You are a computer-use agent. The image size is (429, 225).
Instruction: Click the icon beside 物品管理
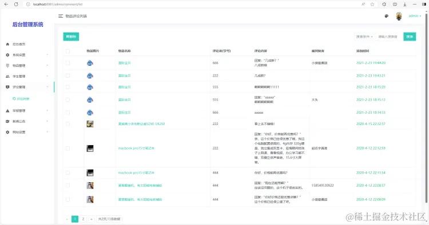point(7,66)
